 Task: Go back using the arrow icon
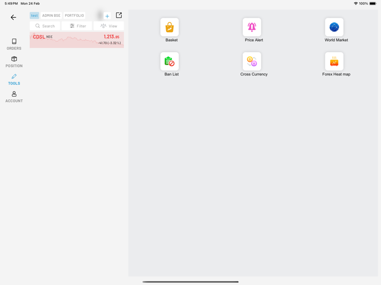(13, 17)
